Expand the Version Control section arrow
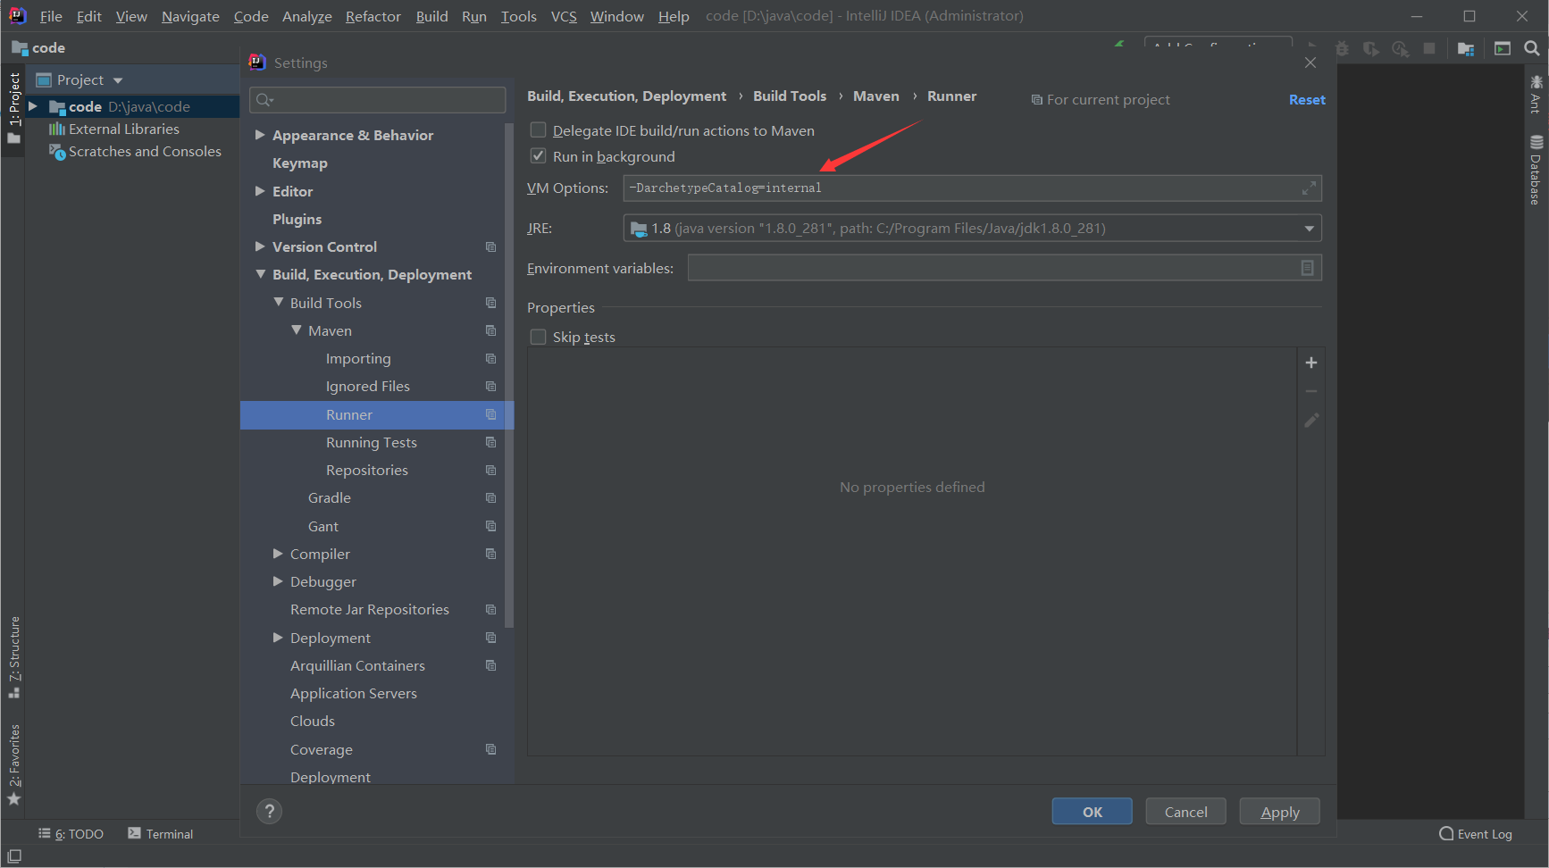 click(260, 246)
